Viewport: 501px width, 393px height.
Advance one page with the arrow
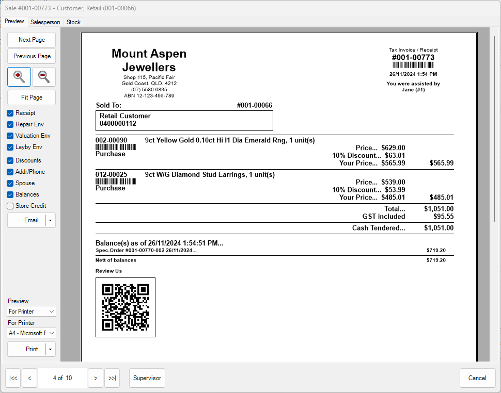tap(96, 378)
